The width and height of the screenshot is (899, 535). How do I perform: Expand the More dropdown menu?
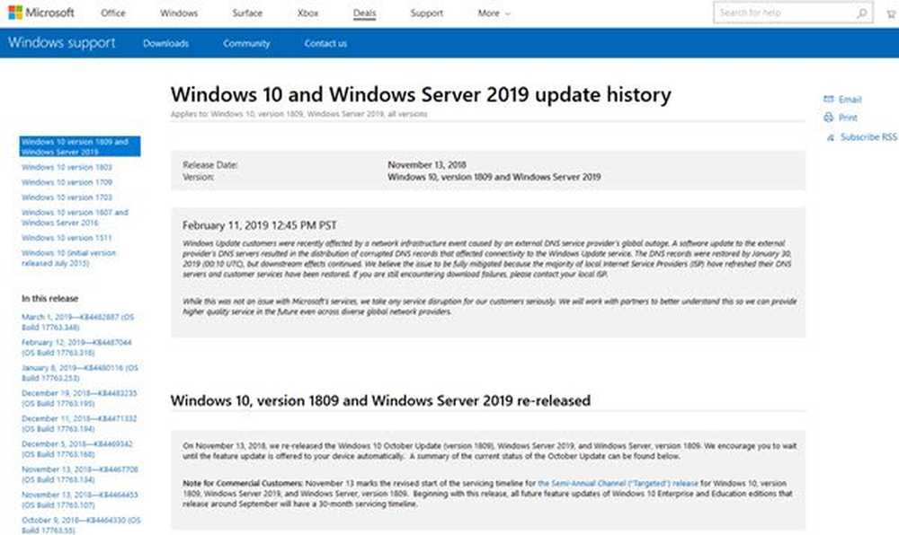click(x=494, y=13)
